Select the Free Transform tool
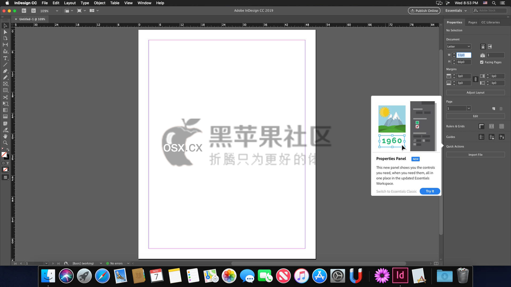511x287 pixels. (5, 104)
